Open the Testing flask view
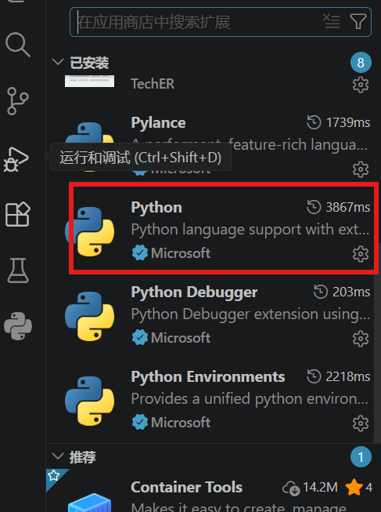The width and height of the screenshot is (381, 512). (18, 271)
